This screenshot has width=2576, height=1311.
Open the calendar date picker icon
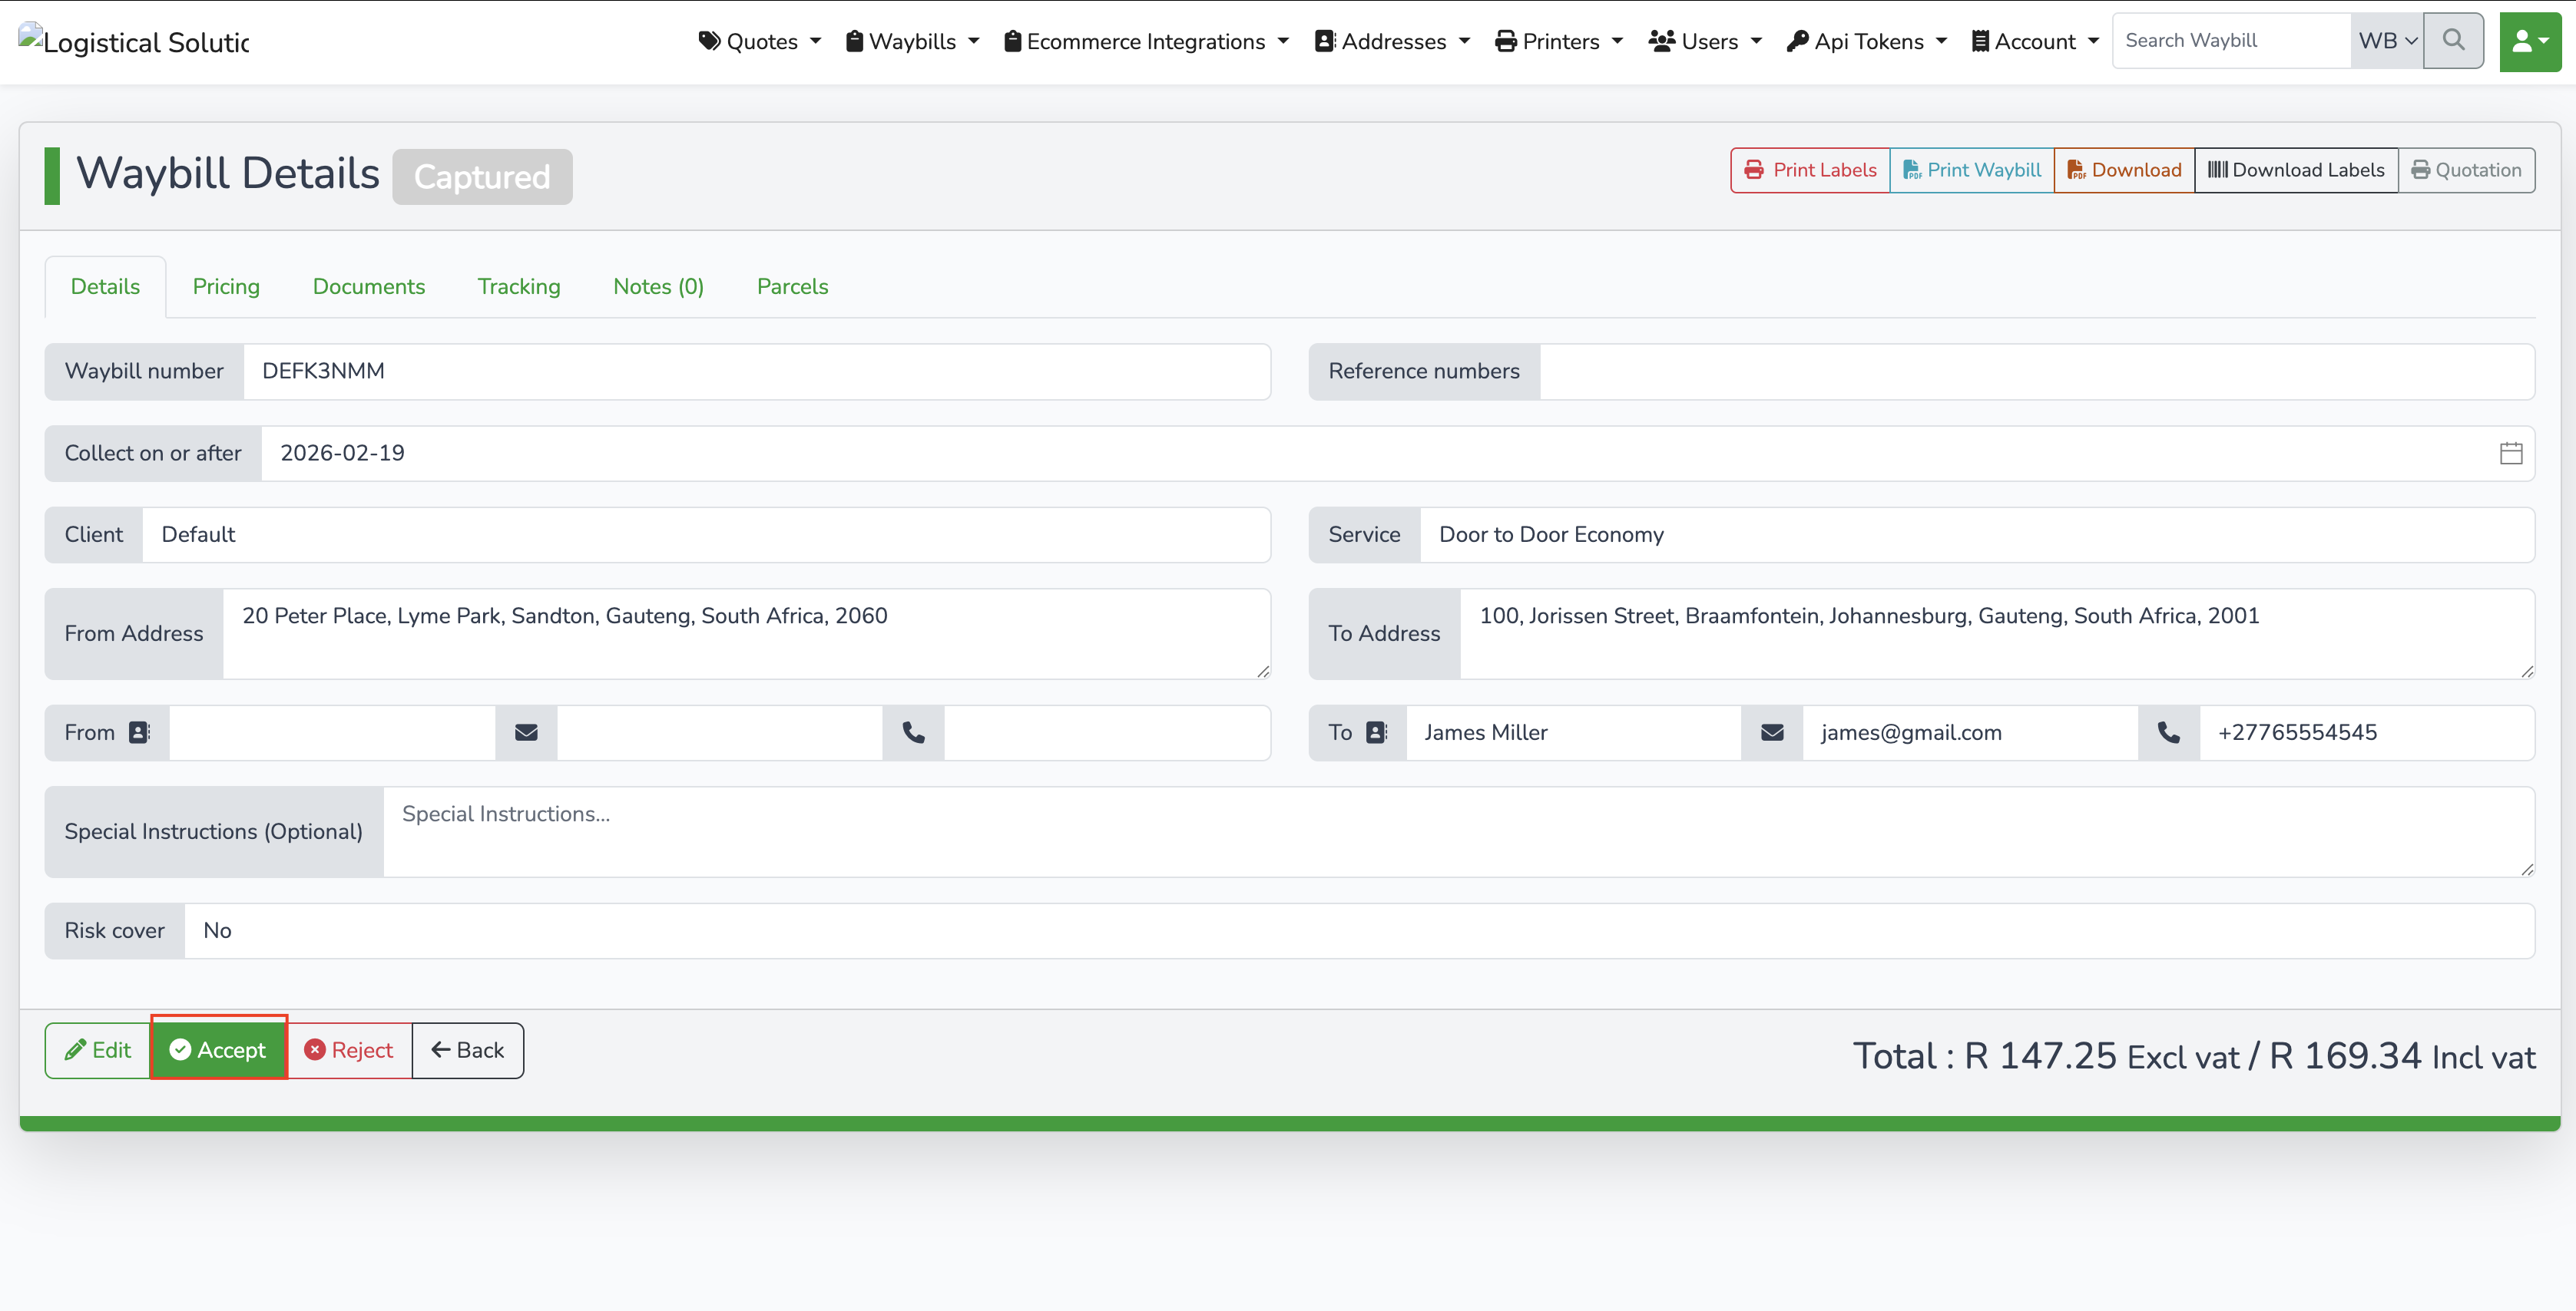2510,454
